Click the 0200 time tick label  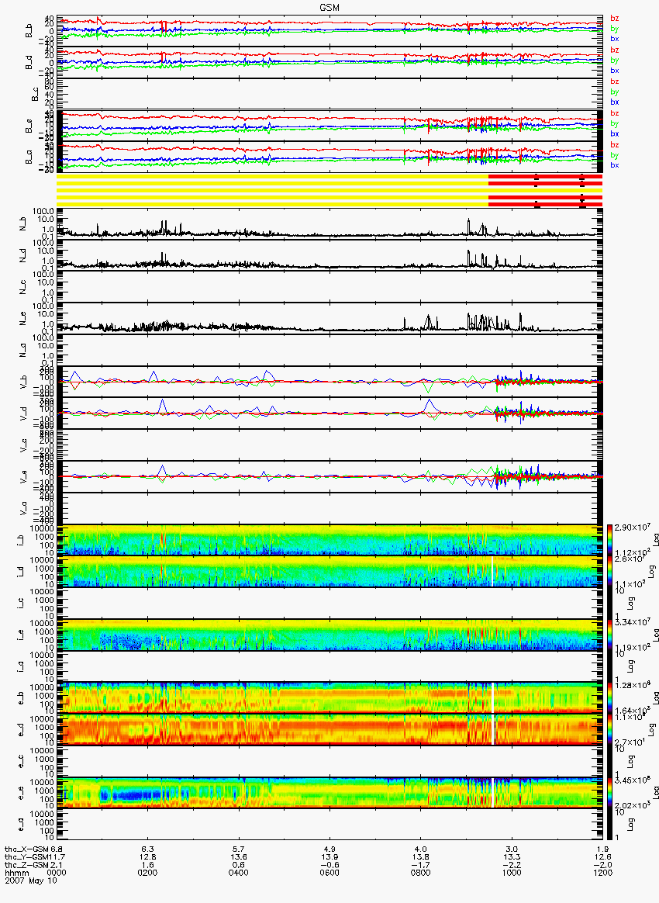[x=147, y=873]
